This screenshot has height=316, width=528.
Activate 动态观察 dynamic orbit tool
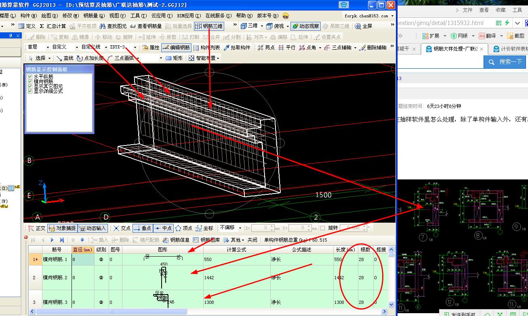[305, 26]
